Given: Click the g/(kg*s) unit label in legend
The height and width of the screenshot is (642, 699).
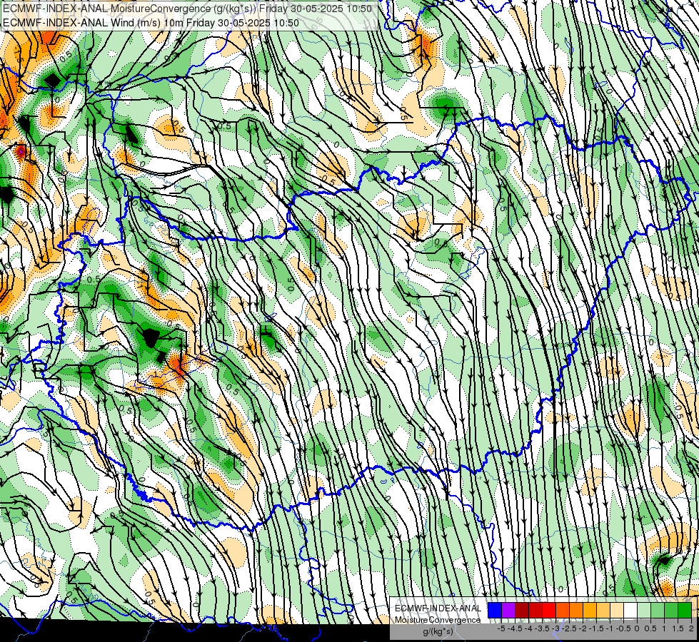Looking at the screenshot, I should pos(438,631).
